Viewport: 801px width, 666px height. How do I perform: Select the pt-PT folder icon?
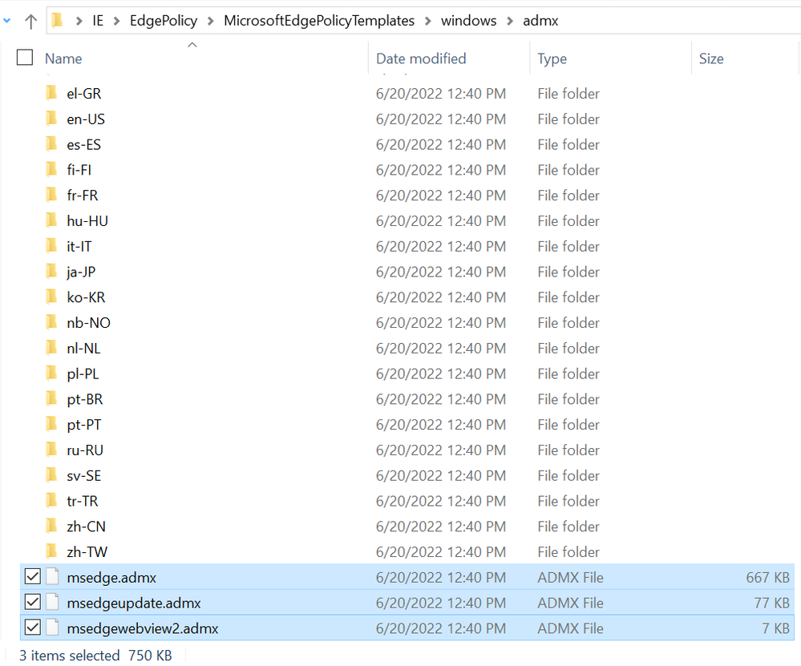[x=51, y=424]
